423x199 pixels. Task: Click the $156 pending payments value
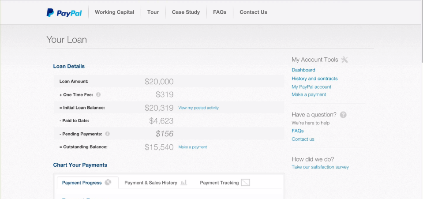[165, 134]
